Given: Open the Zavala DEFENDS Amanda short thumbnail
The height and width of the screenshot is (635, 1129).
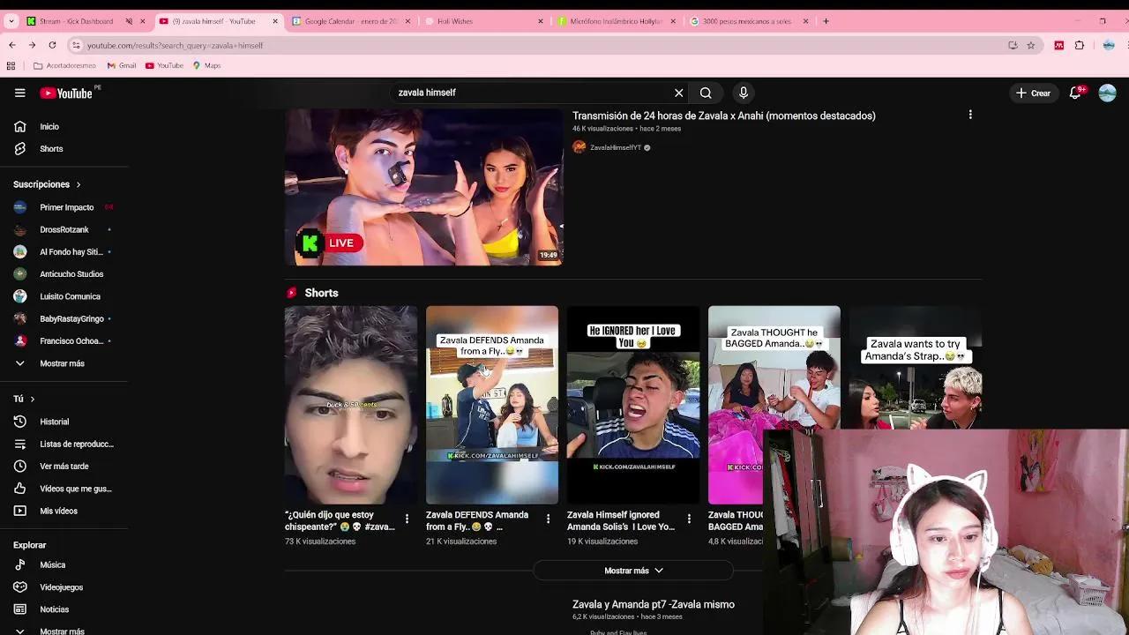Looking at the screenshot, I should pos(492,405).
